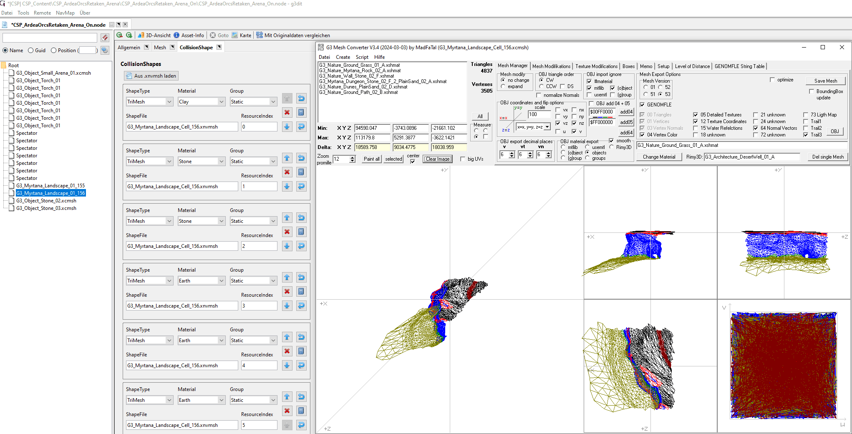The width and height of the screenshot is (852, 434).
Task: Delete the Clay collision shape via red X
Action: [287, 112]
